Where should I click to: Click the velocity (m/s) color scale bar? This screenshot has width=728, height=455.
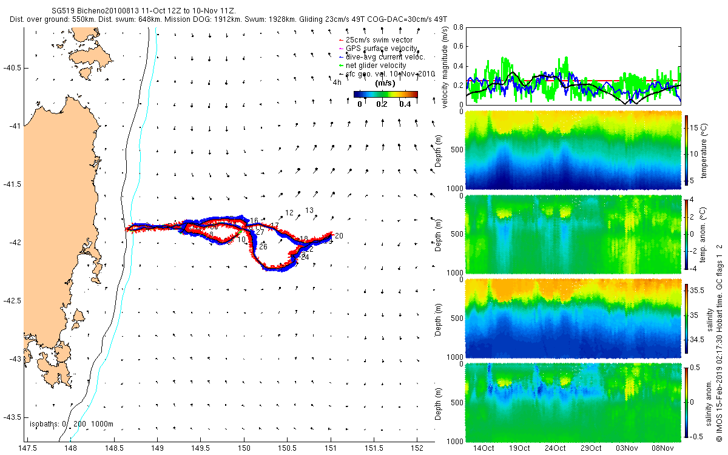point(386,94)
